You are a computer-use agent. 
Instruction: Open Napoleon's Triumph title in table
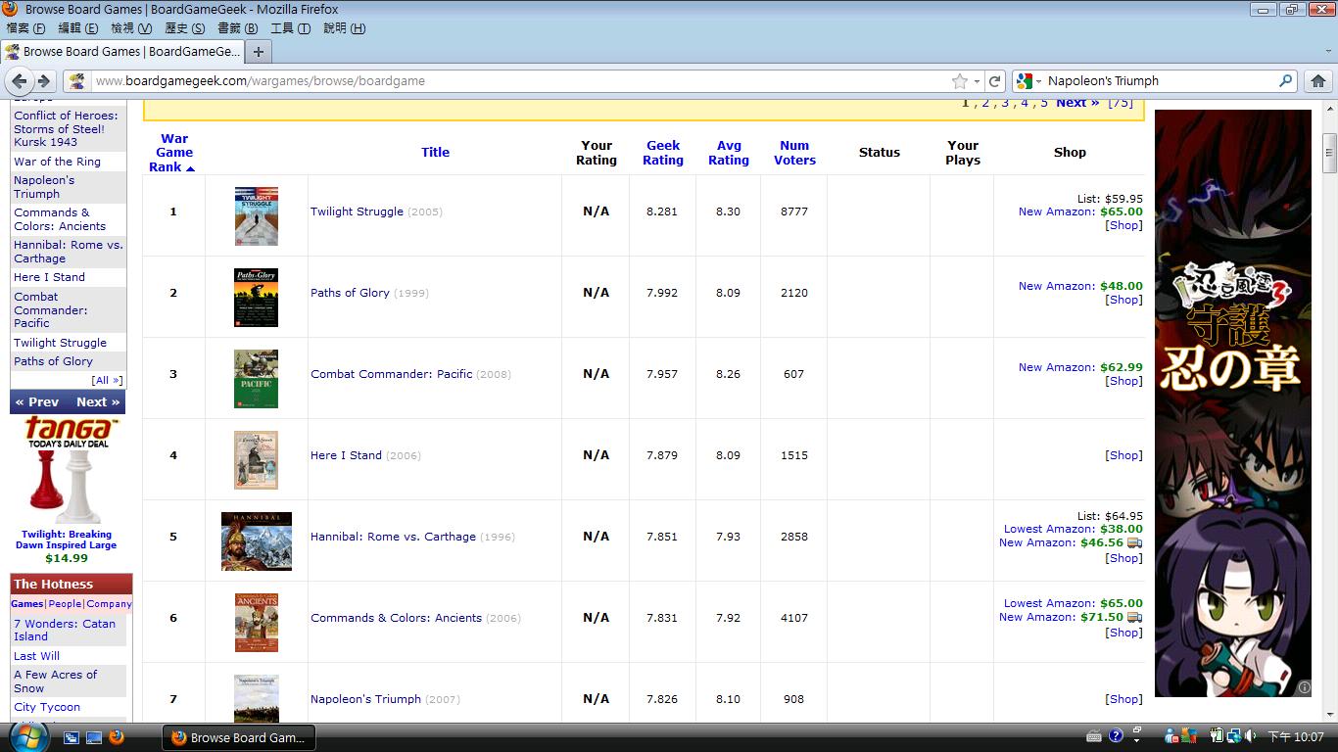click(365, 699)
